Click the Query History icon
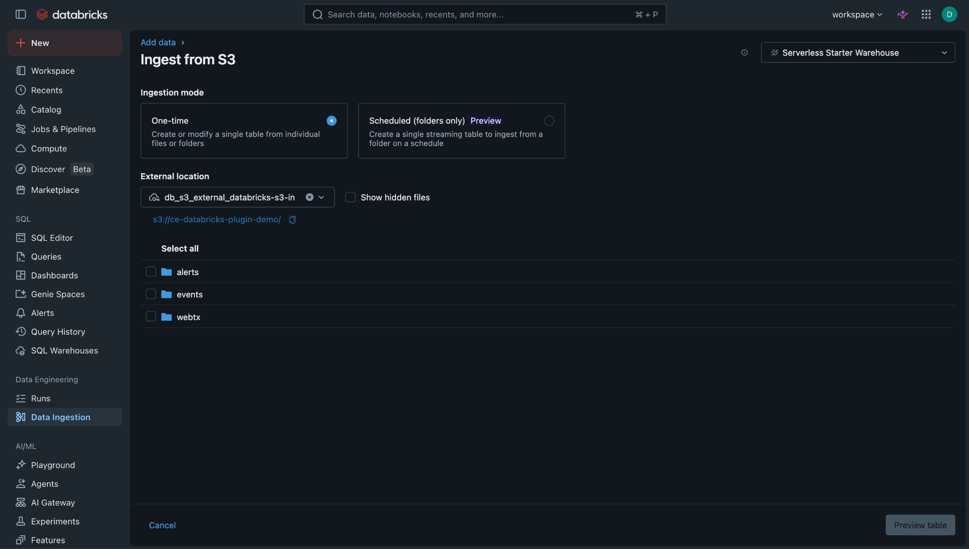Image resolution: width=969 pixels, height=549 pixels. [x=20, y=332]
